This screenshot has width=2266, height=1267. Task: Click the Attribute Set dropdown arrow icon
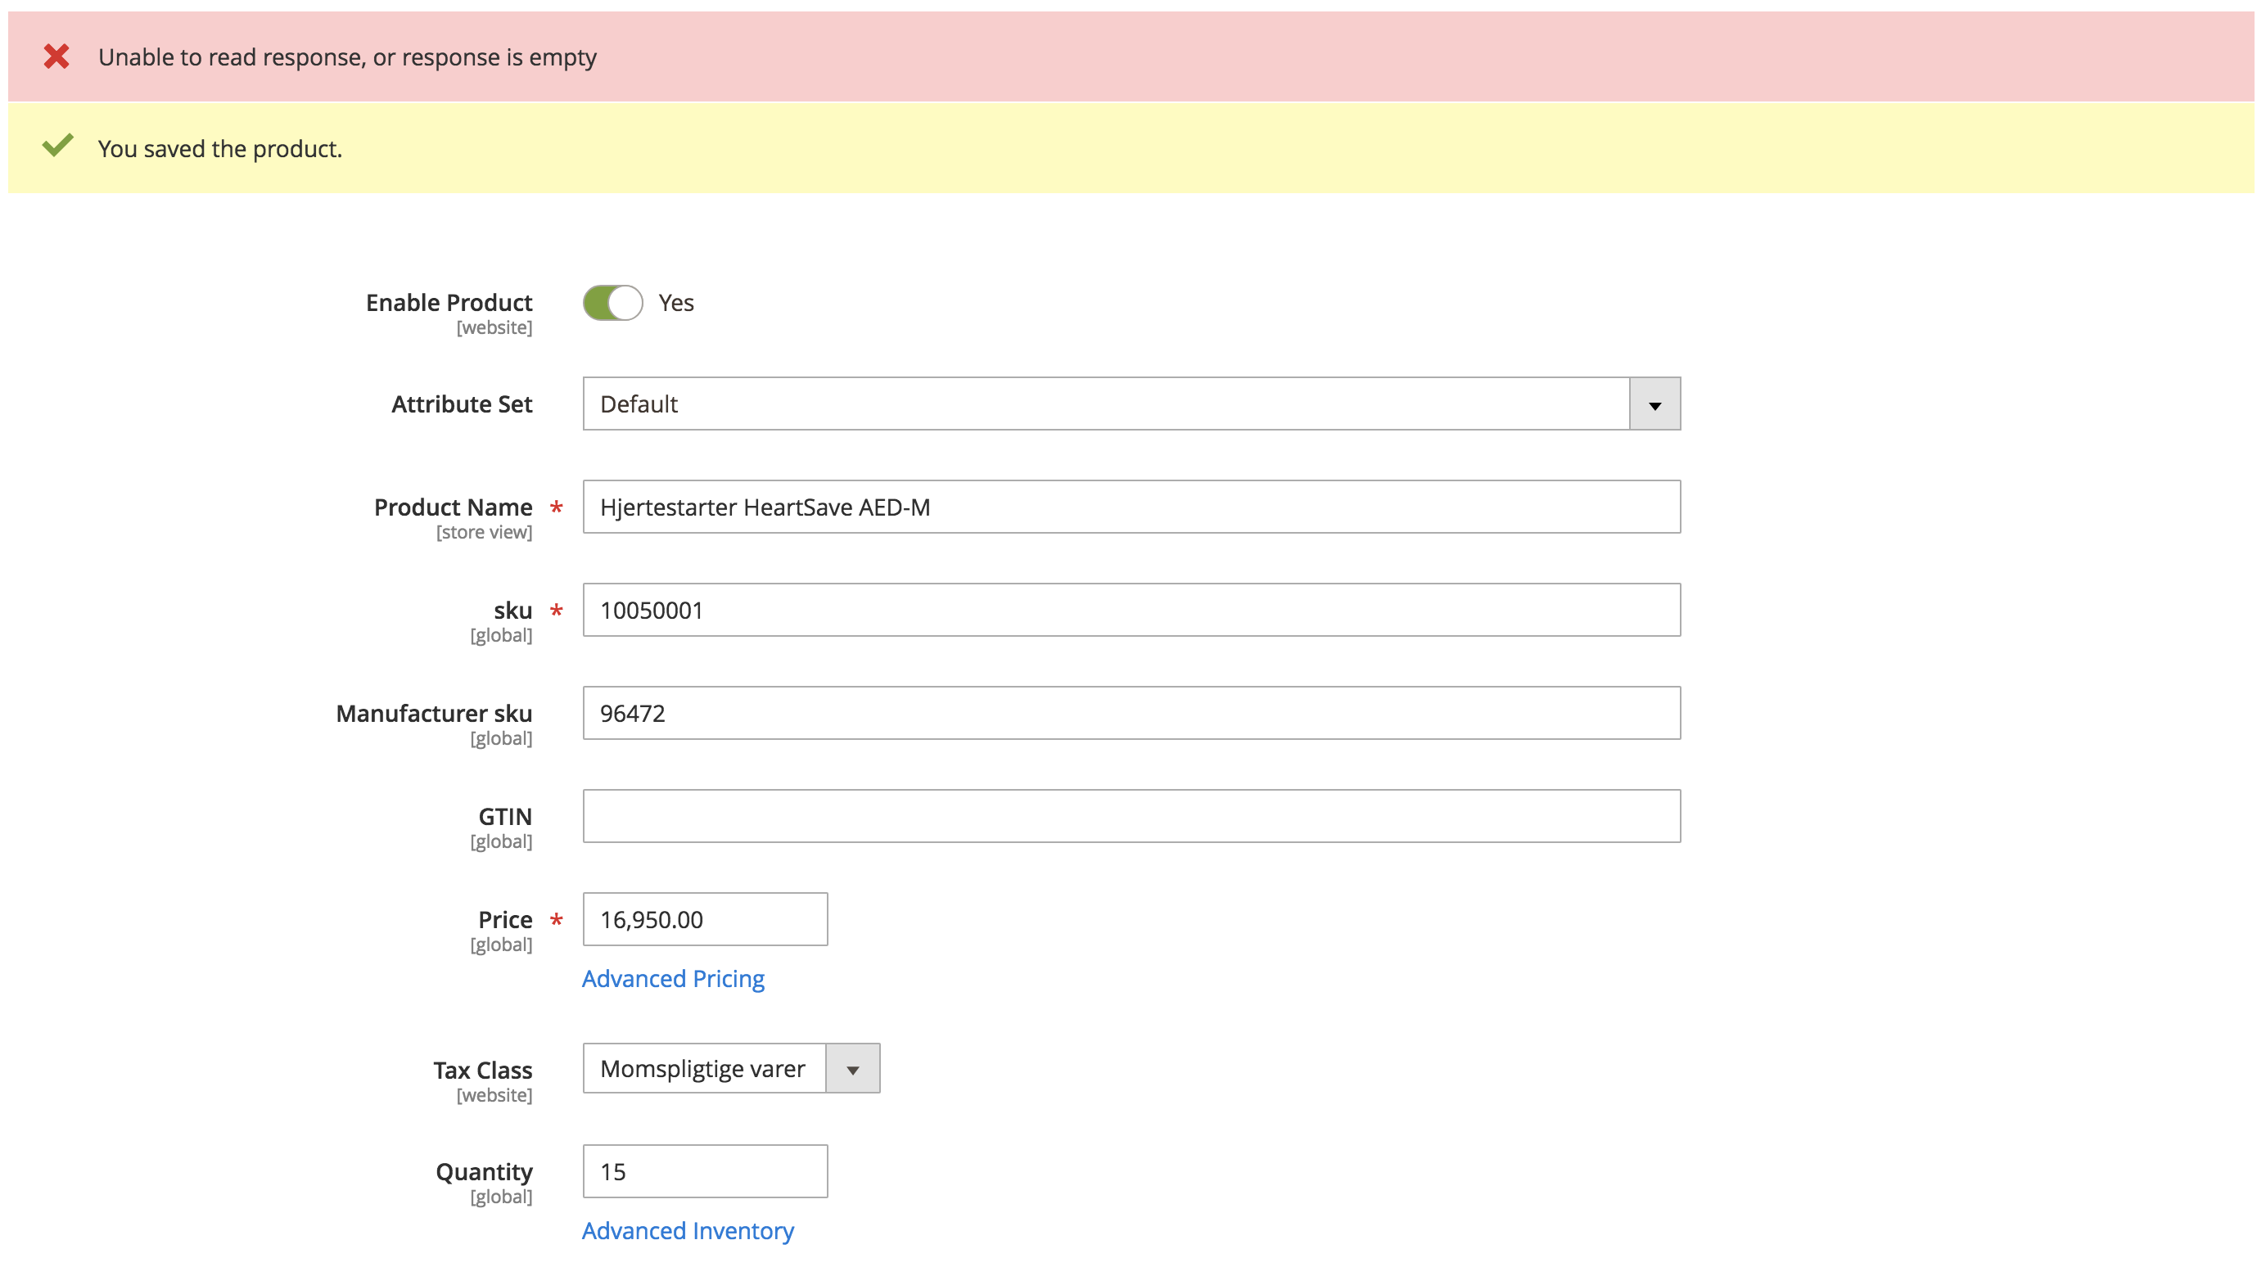(1652, 404)
